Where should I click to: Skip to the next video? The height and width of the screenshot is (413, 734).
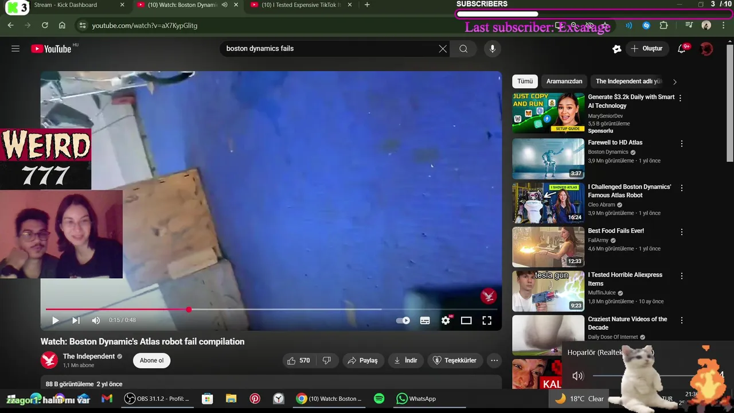click(76, 321)
